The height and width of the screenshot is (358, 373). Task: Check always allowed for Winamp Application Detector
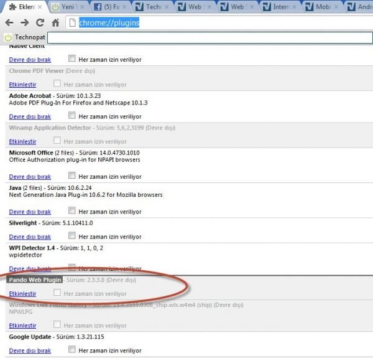click(x=57, y=140)
